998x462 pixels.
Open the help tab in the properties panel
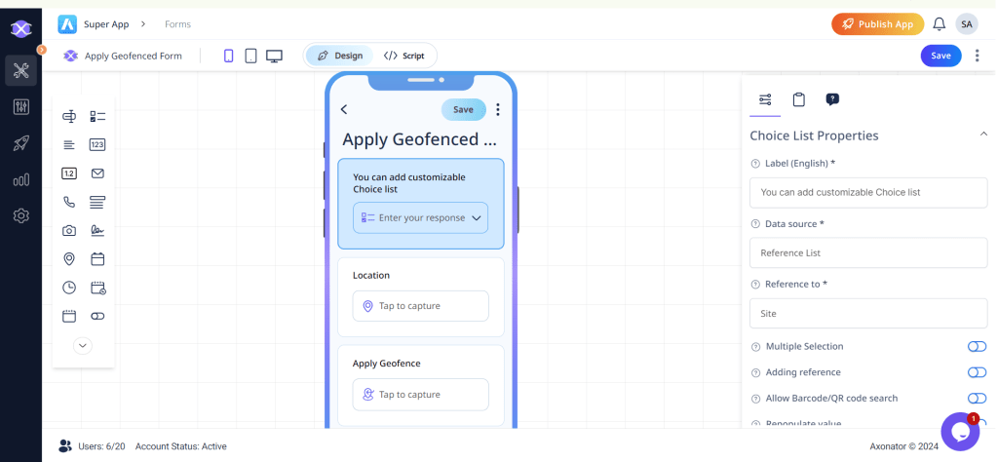pos(832,99)
